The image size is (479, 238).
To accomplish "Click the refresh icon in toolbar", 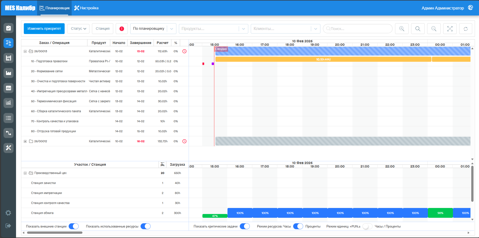I will click(466, 29).
